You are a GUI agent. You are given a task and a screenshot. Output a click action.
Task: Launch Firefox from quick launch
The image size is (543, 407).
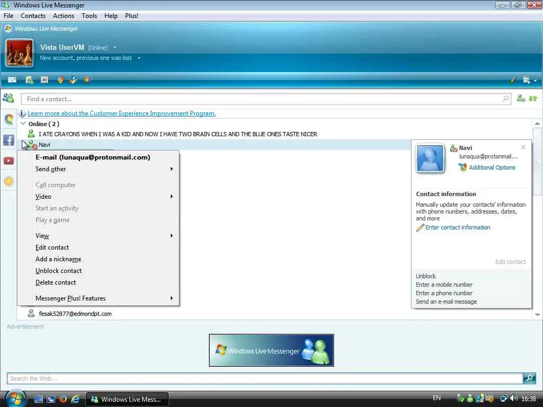tap(63, 399)
